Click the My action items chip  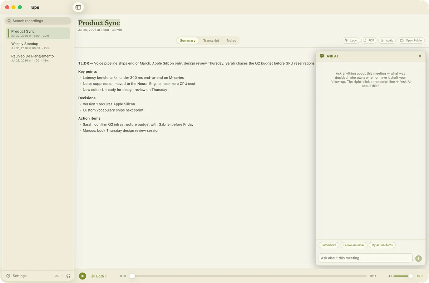coord(382,245)
